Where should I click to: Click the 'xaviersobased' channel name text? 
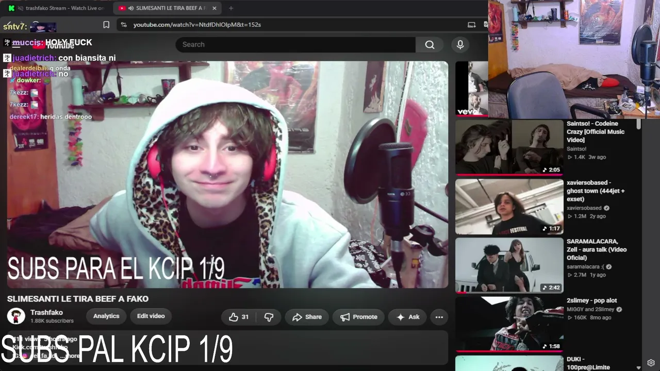[584, 208]
